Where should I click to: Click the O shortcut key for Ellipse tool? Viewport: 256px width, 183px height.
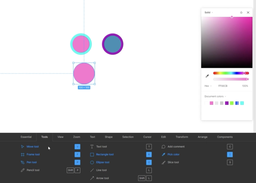tap(149, 162)
